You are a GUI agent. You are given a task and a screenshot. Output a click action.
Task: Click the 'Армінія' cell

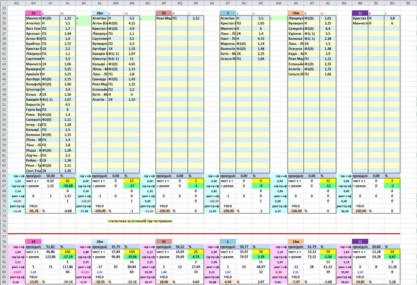pyautogui.click(x=33, y=74)
